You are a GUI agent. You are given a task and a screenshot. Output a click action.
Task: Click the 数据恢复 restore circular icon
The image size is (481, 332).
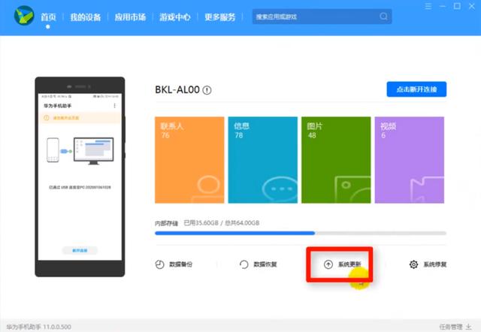(244, 264)
